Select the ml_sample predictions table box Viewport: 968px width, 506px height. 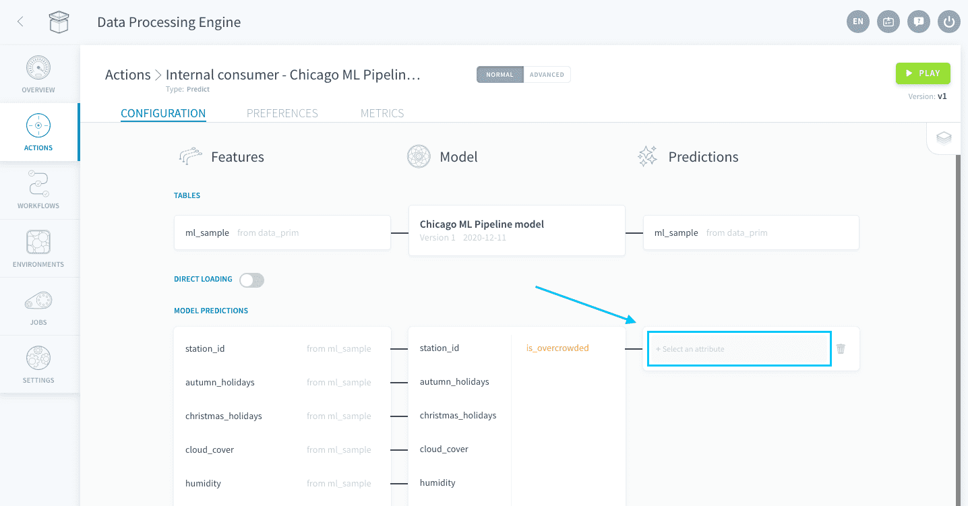pos(752,232)
